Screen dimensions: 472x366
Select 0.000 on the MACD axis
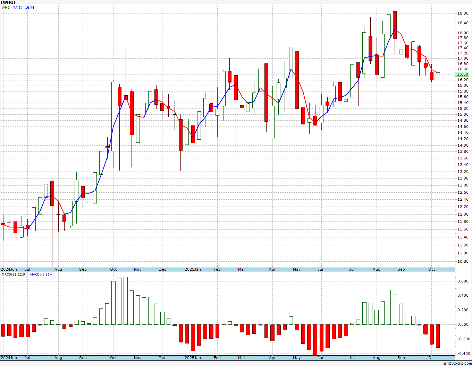click(x=463, y=325)
